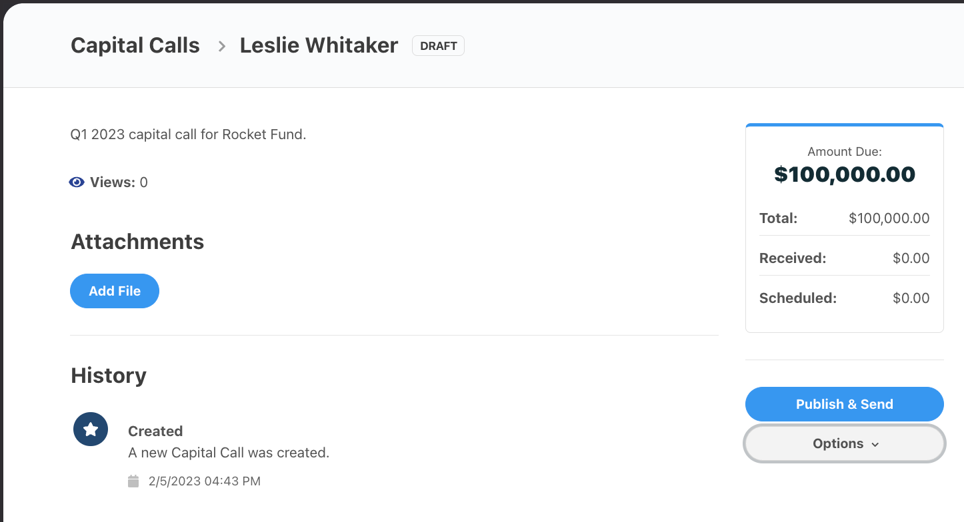The width and height of the screenshot is (964, 522).
Task: Click the chevron arrow inside Options
Action: [875, 444]
